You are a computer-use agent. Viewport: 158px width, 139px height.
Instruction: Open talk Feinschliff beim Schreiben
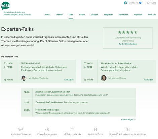(x=47, y=110)
